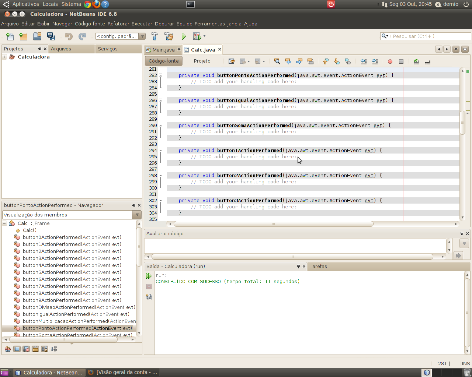Image resolution: width=472 pixels, height=377 pixels.
Task: Click the New Project toolbar icon
Action: (x=23, y=36)
